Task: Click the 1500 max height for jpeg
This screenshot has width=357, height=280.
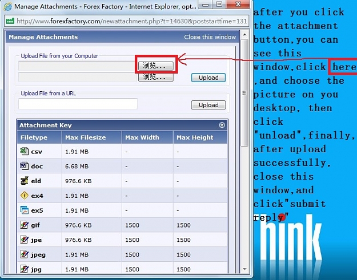Action: [x=183, y=254]
